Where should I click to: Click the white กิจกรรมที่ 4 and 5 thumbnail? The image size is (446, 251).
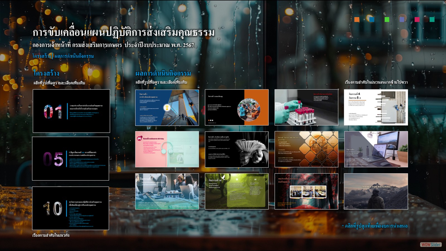pyautogui.click(x=376, y=107)
